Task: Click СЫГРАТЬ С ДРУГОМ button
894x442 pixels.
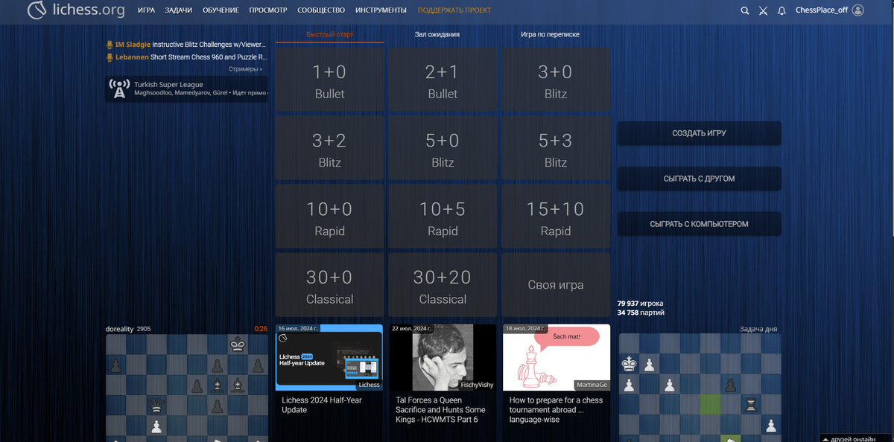Action: pos(699,179)
